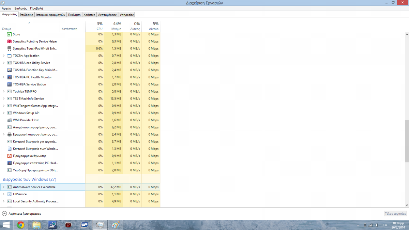
Task: Click the WildTangent Games App icon
Action: point(10,106)
